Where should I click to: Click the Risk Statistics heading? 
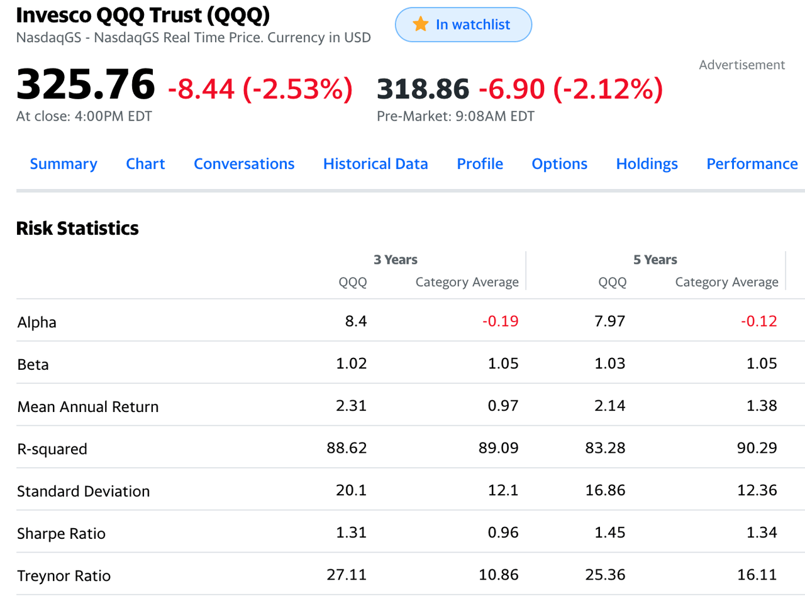point(77,228)
